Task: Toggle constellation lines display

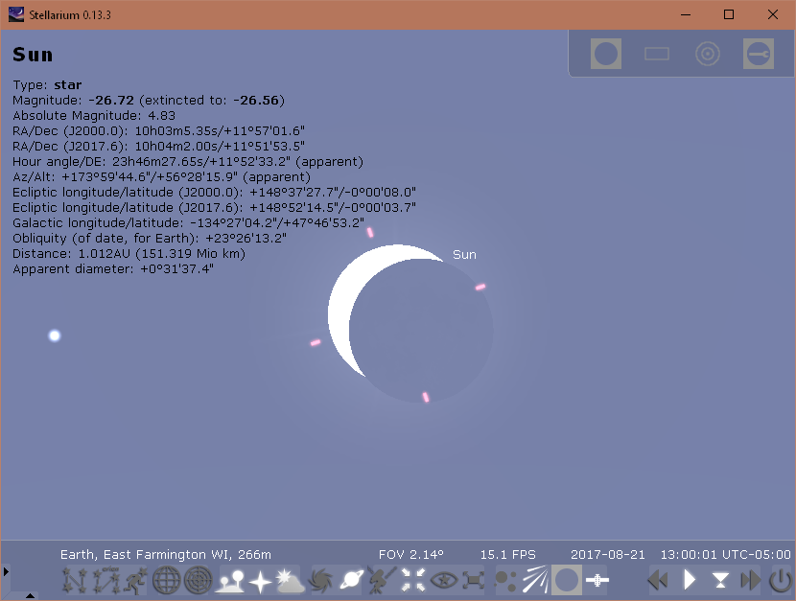Action: pyautogui.click(x=75, y=580)
